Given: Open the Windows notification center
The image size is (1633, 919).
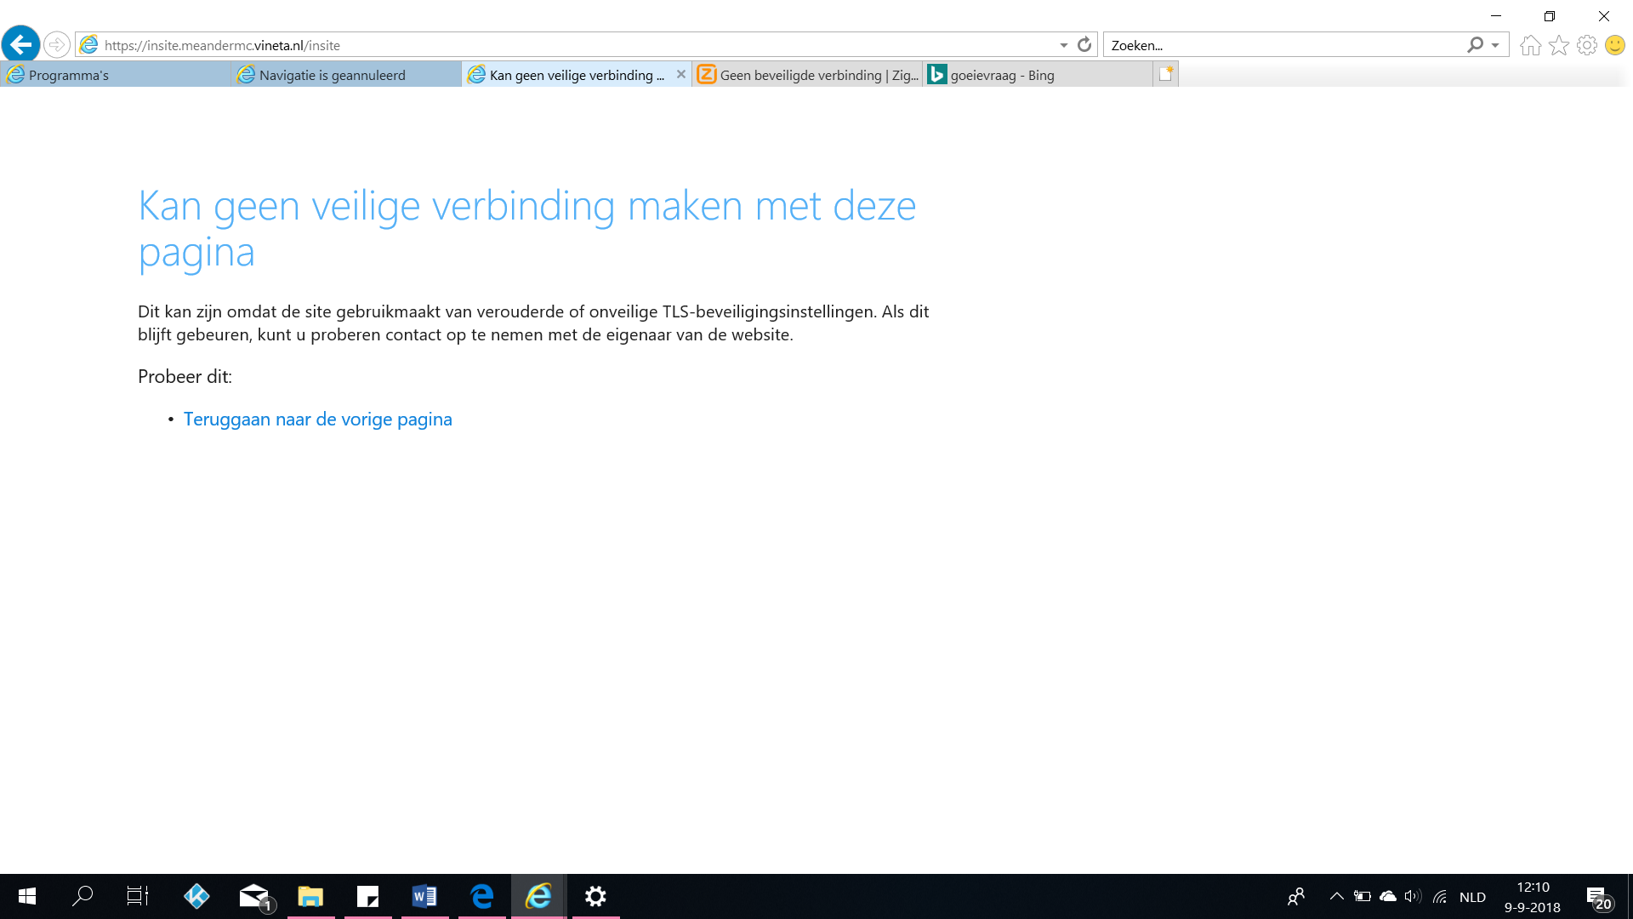Looking at the screenshot, I should pyautogui.click(x=1596, y=896).
